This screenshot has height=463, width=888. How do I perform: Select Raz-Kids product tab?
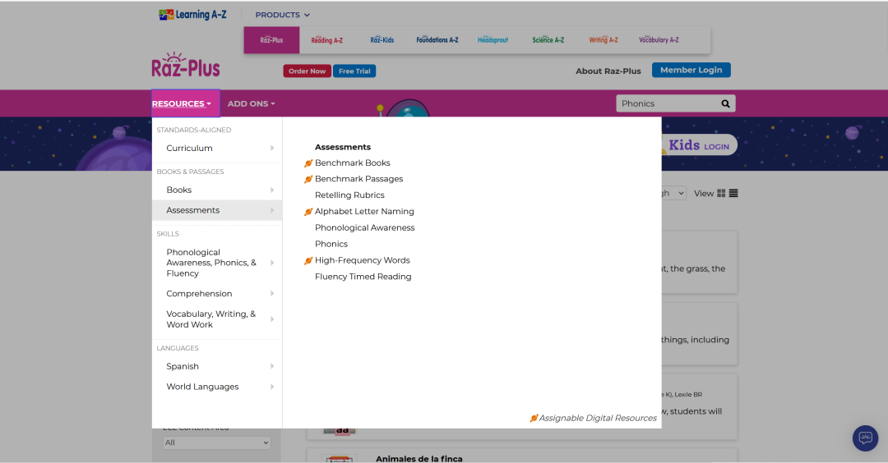(382, 40)
